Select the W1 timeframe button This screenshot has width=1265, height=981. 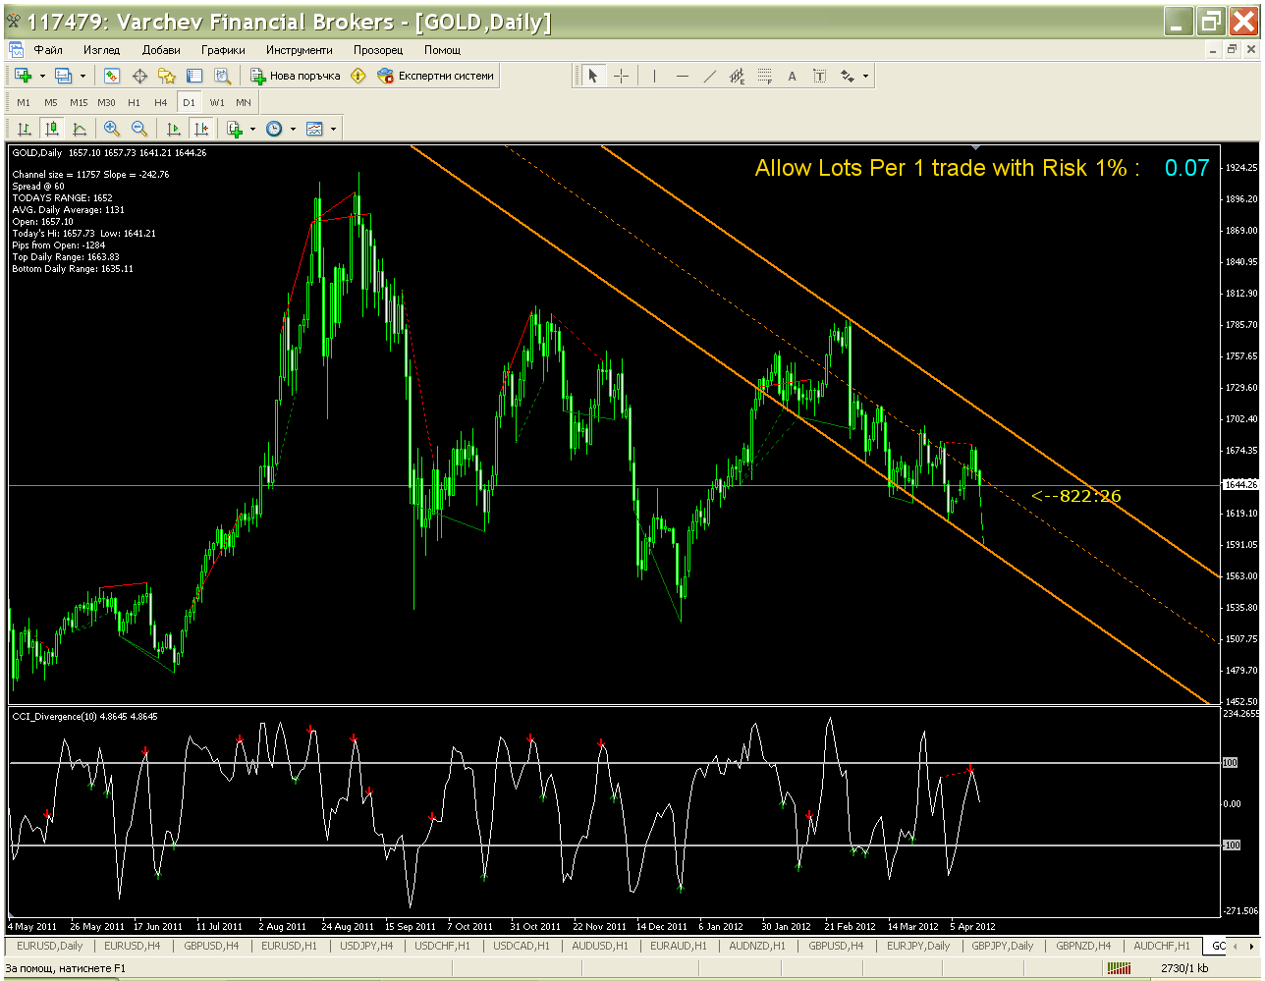pos(217,102)
